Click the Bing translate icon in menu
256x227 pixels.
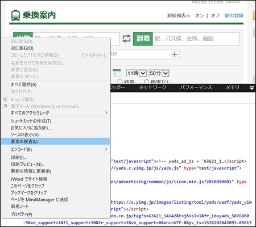(5, 99)
